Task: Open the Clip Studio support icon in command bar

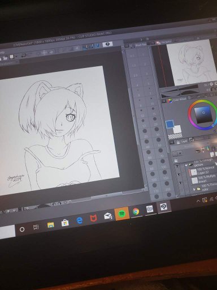Action: pos(107,44)
